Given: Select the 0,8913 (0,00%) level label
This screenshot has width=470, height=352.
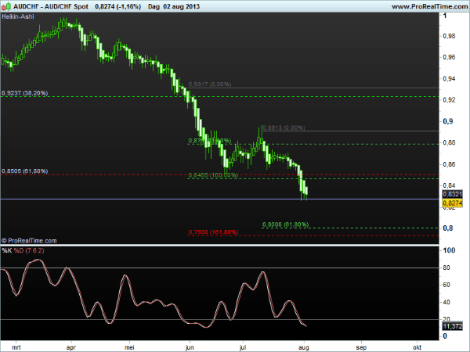Looking at the screenshot, I should pos(284,128).
